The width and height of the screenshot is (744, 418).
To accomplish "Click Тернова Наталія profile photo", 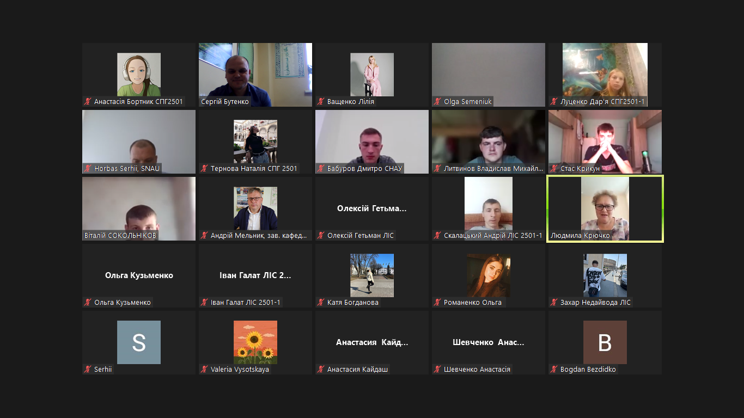I will pyautogui.click(x=255, y=142).
